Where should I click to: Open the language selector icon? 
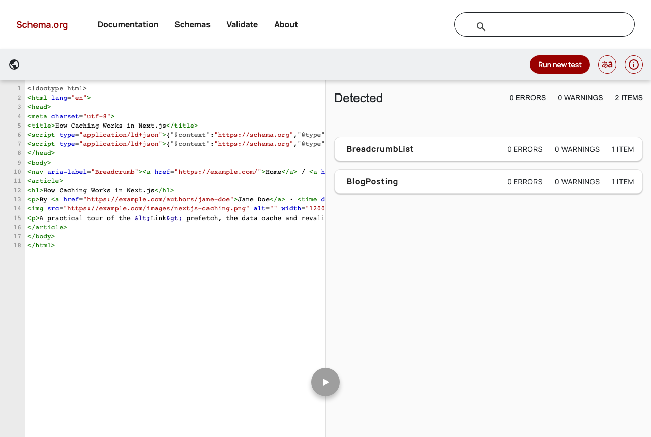click(x=607, y=65)
